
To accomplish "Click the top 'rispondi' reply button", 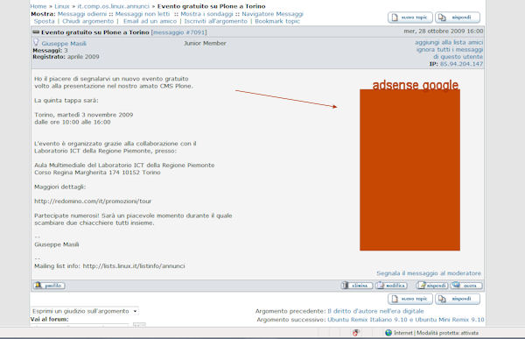I will coord(458,18).
